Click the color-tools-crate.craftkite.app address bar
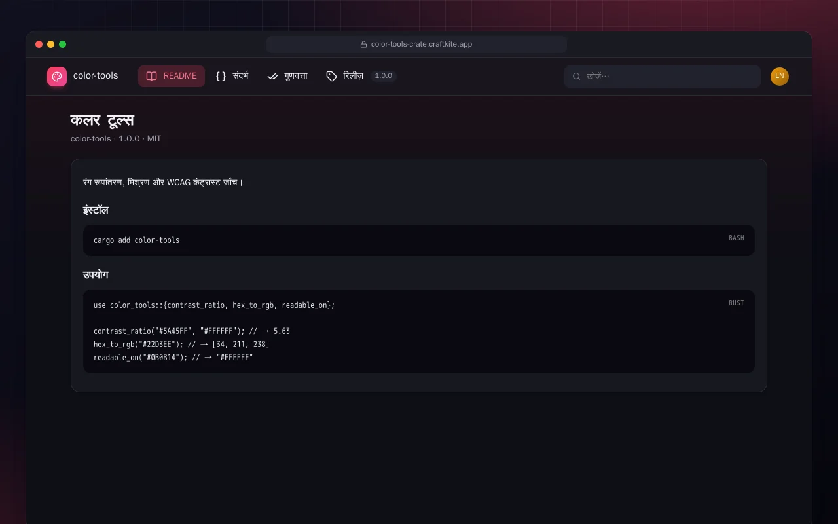 tap(416, 45)
